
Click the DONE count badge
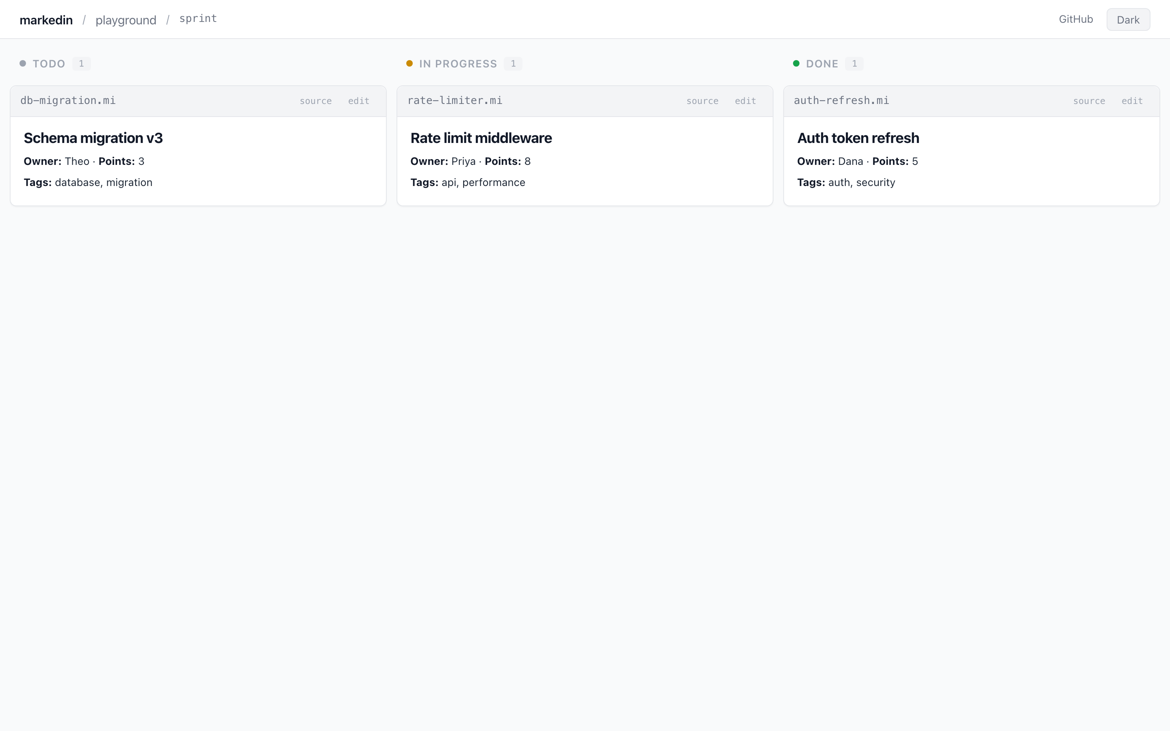[x=854, y=64]
